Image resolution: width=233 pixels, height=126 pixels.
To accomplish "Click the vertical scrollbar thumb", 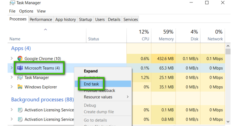I will coord(228,52).
